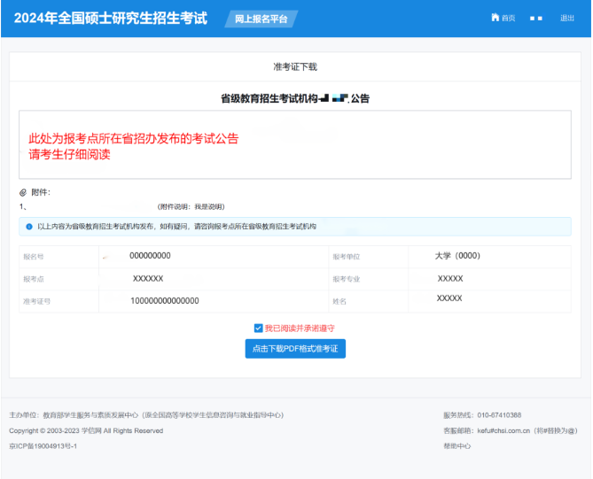Click 点击下载PDF格式准考证 download button
Viewport: 593px width, 479px height.
pyautogui.click(x=294, y=349)
